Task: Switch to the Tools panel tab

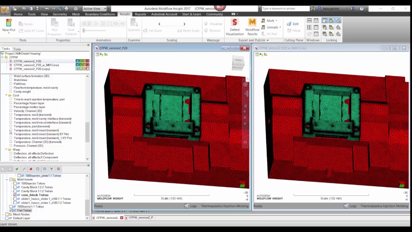Action: (x=17, y=49)
